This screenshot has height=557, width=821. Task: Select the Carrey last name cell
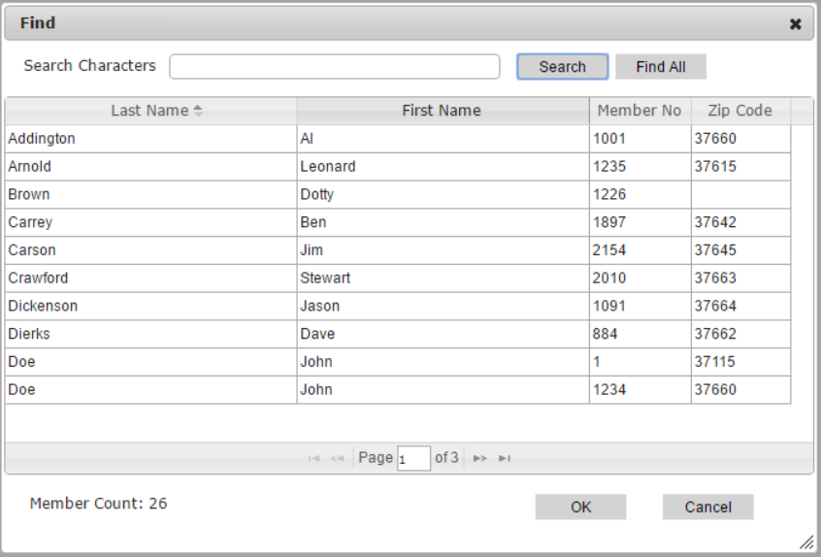tap(150, 222)
